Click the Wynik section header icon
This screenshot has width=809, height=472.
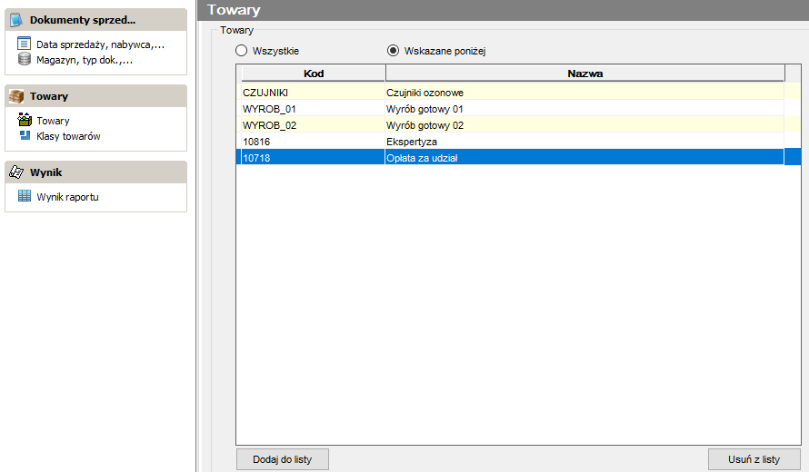[x=16, y=172]
